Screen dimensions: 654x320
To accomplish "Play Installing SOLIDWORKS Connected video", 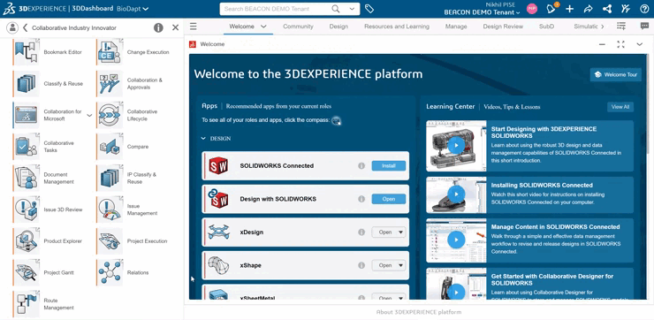I will point(456,194).
